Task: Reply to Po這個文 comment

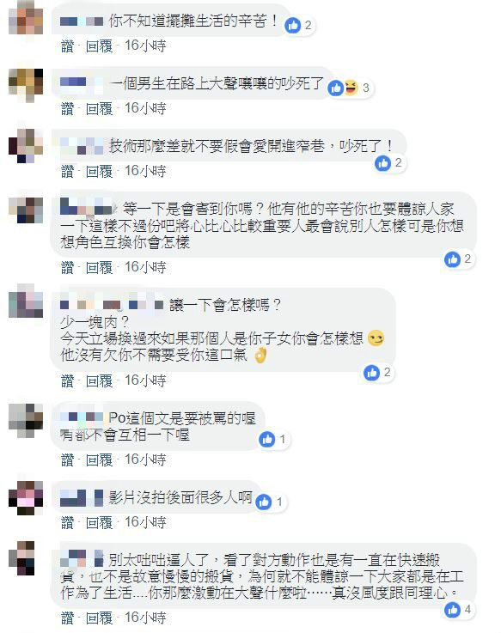Action: click(99, 460)
